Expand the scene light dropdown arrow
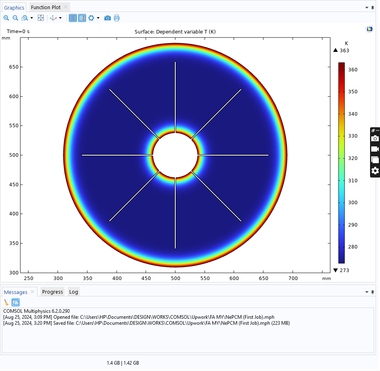The height and width of the screenshot is (371, 380). tap(98, 18)
